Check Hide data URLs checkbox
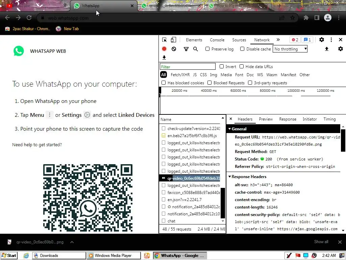Image resolution: width=346 pixels, height=260 pixels. point(242,66)
